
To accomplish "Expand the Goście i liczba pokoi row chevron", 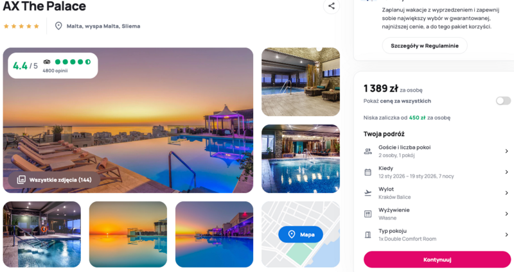I will coord(506,151).
